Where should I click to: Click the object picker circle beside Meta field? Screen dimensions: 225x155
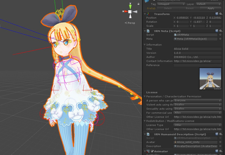pyautogui.click(x=220, y=39)
